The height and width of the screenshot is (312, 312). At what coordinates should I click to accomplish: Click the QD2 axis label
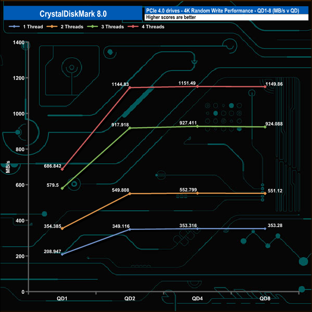point(130,299)
